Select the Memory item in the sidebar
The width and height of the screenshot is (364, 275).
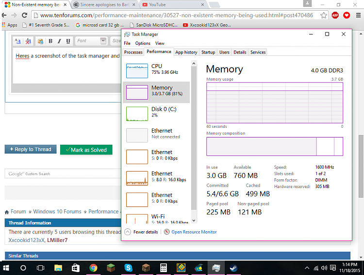coord(156,92)
